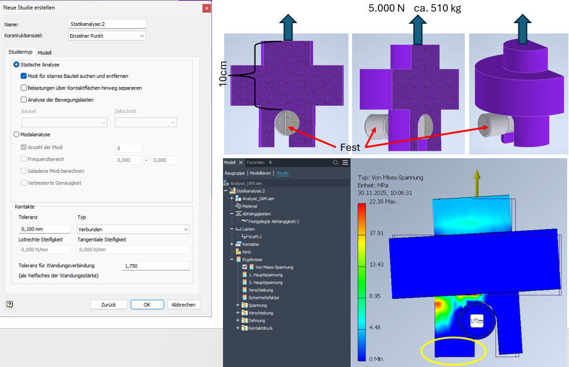
Task: Uncheck Modi für starres Bauteil suchen
Action: (24, 76)
